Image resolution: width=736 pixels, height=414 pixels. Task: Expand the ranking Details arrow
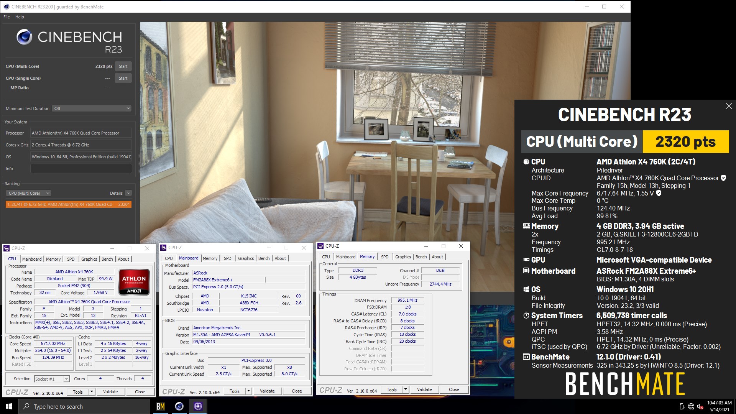[128, 193]
